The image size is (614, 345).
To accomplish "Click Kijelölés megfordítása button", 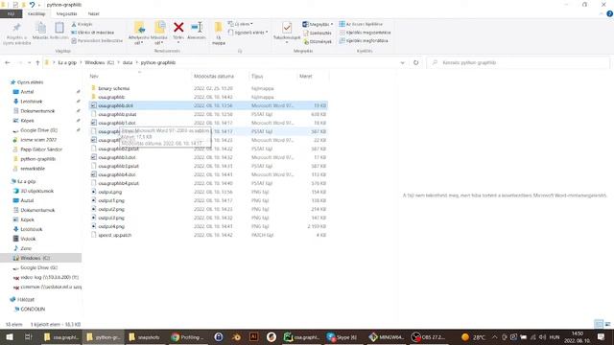I will [364, 40].
